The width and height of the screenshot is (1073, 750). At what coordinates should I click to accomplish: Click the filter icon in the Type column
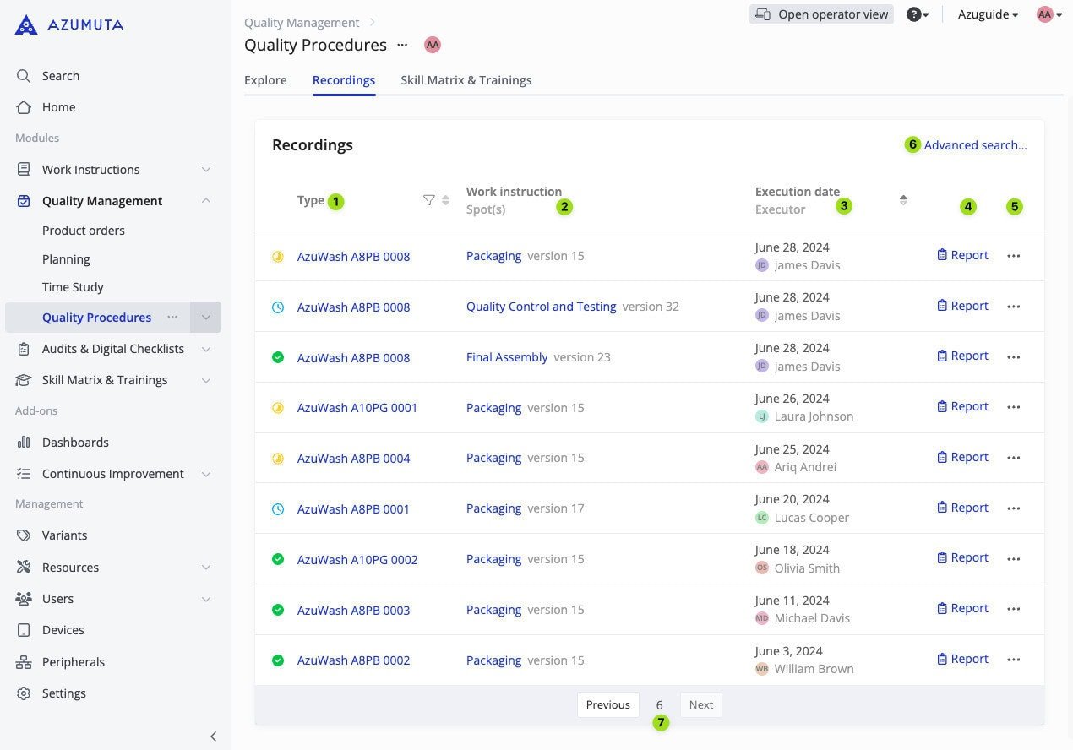pos(429,200)
